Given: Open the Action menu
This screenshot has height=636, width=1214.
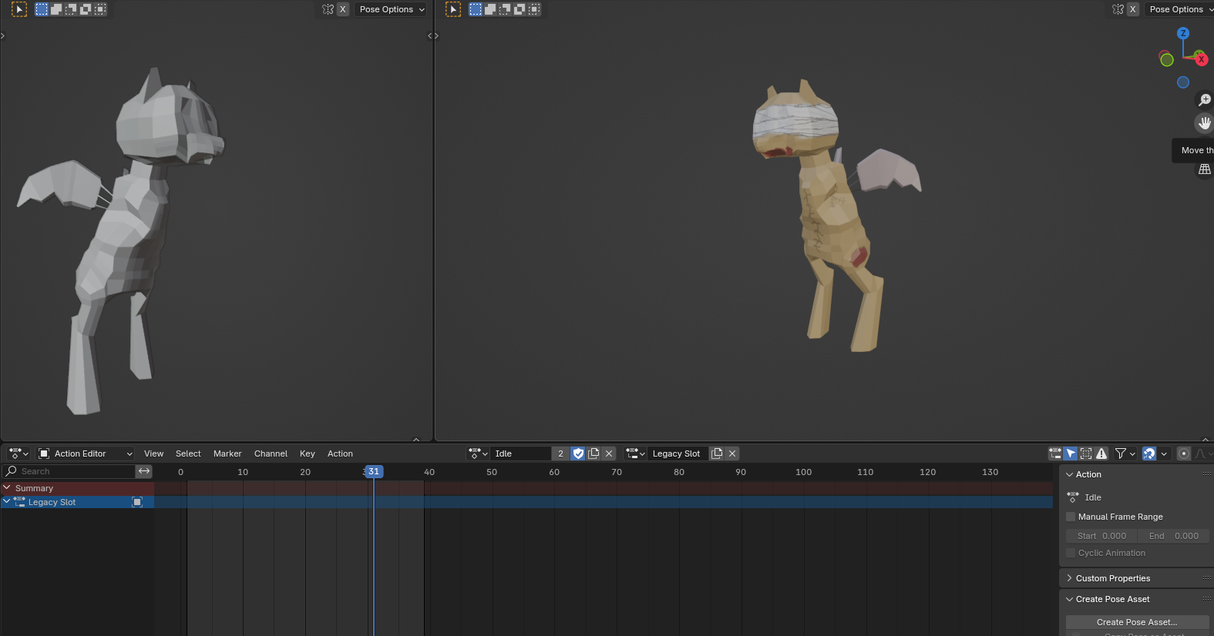Looking at the screenshot, I should pyautogui.click(x=340, y=454).
